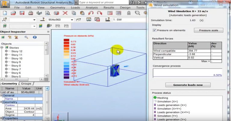Click the Generate loads now button

pos(188,85)
